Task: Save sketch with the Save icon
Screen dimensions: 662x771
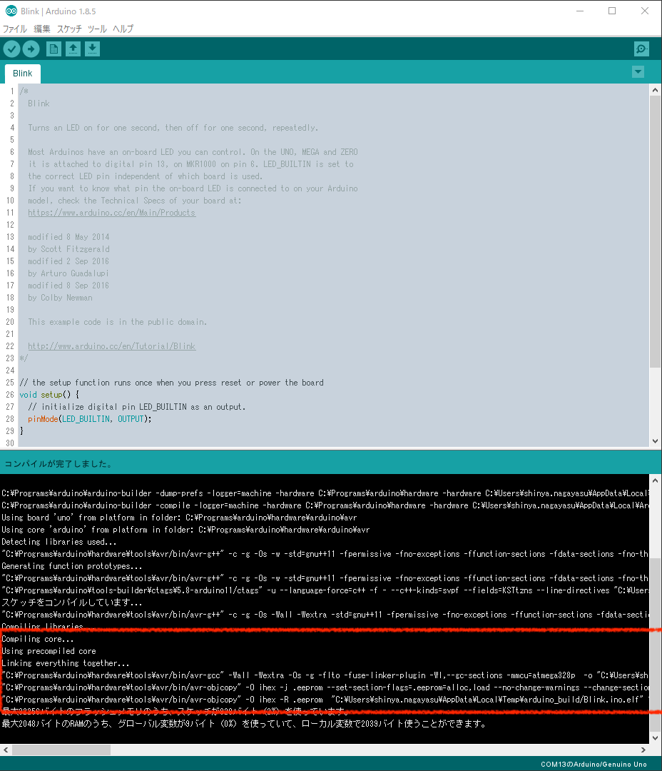Action: [93, 49]
